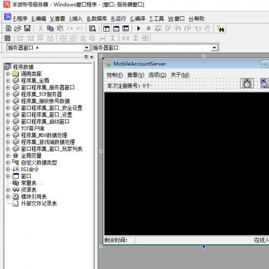Cut the selection via scissors icon
The height and width of the screenshot is (269, 269).
click(x=40, y=29)
